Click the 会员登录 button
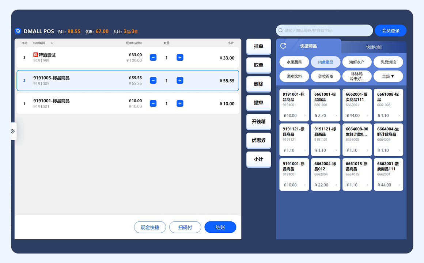This screenshot has width=424, height=263. pos(390,31)
